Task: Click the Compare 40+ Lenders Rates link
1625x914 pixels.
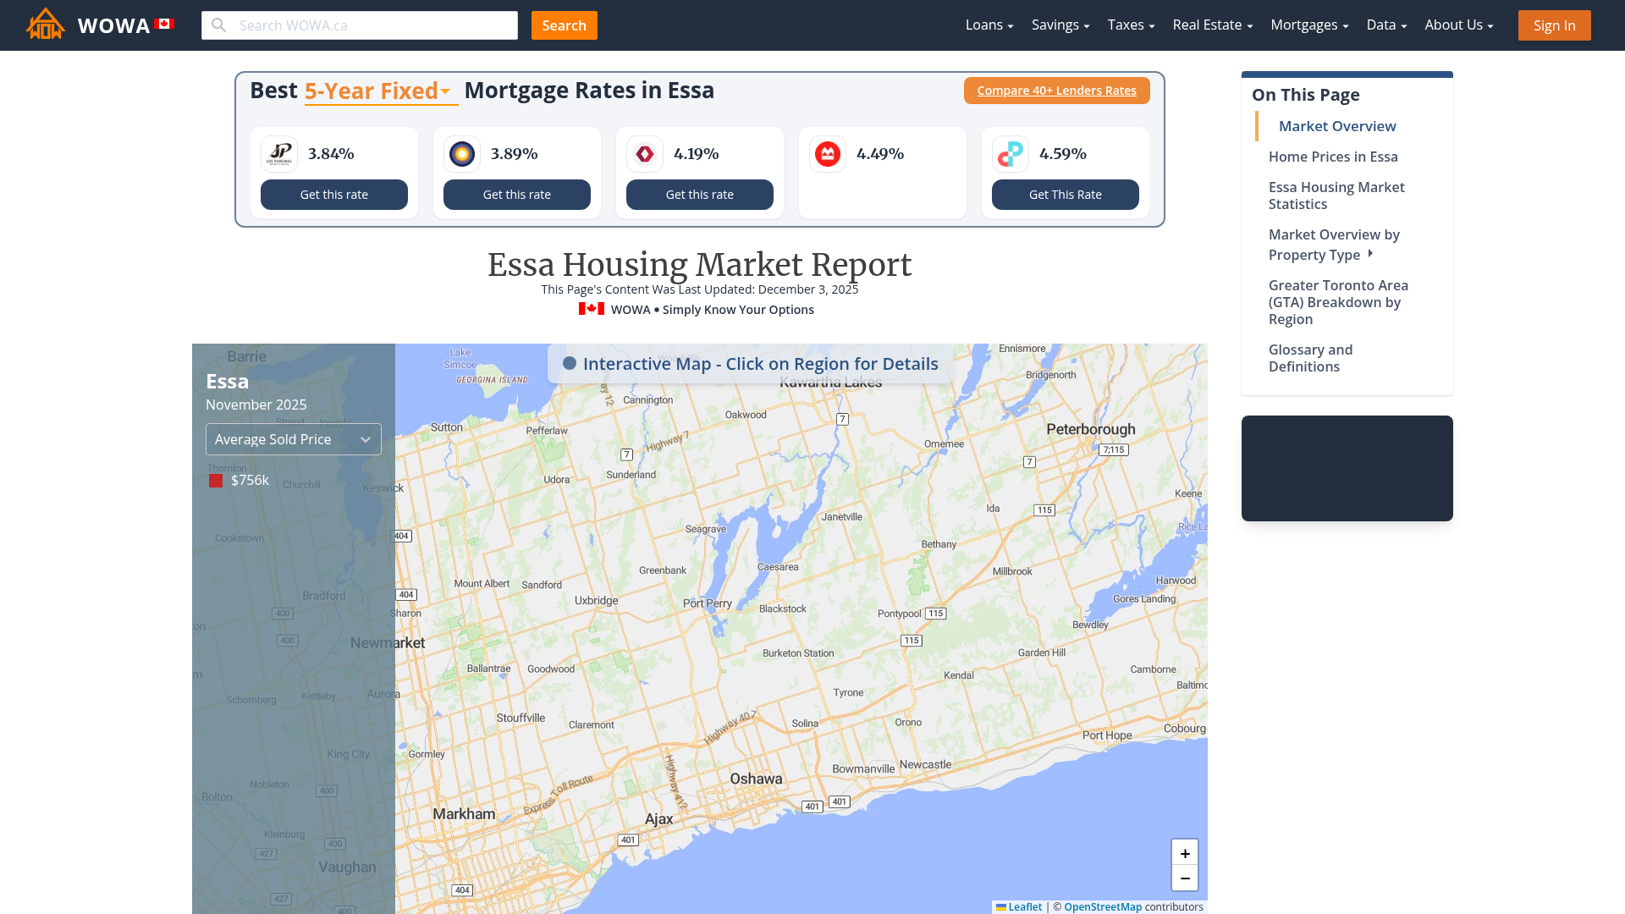Action: [x=1056, y=90]
